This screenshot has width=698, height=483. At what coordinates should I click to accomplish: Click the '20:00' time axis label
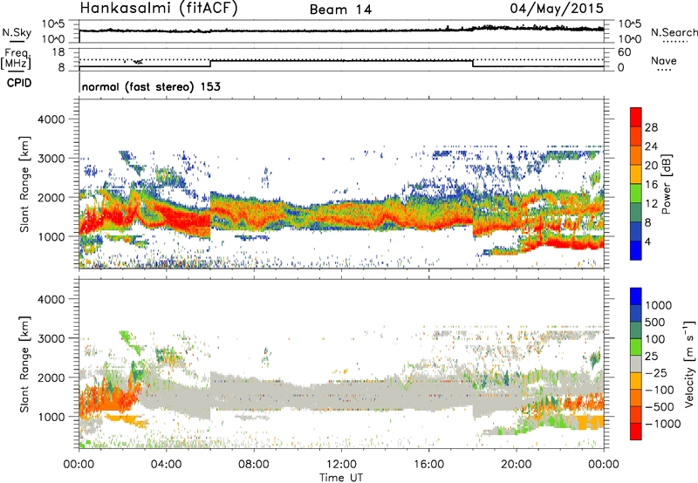point(517,465)
